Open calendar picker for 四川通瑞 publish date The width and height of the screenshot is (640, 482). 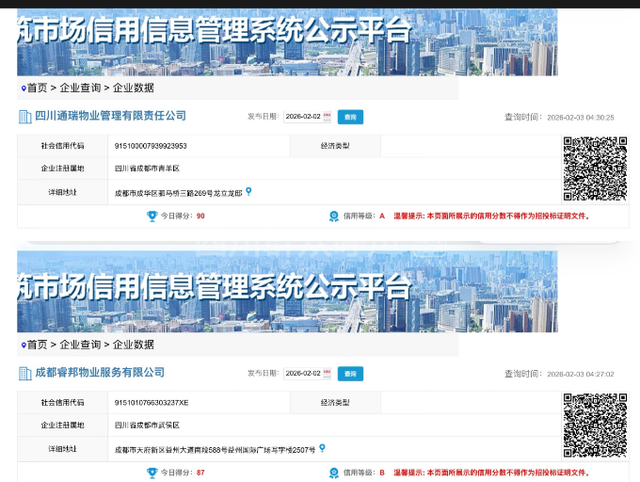point(327,117)
